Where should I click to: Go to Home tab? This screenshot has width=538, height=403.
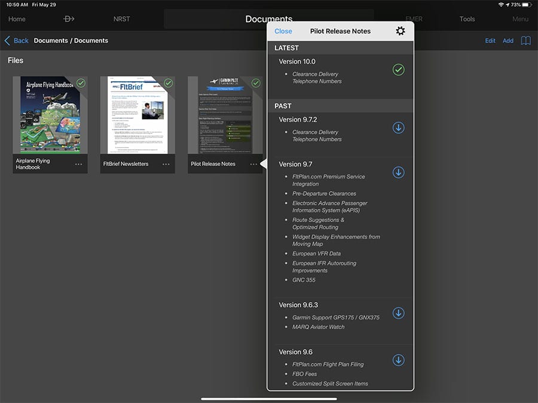coord(17,19)
